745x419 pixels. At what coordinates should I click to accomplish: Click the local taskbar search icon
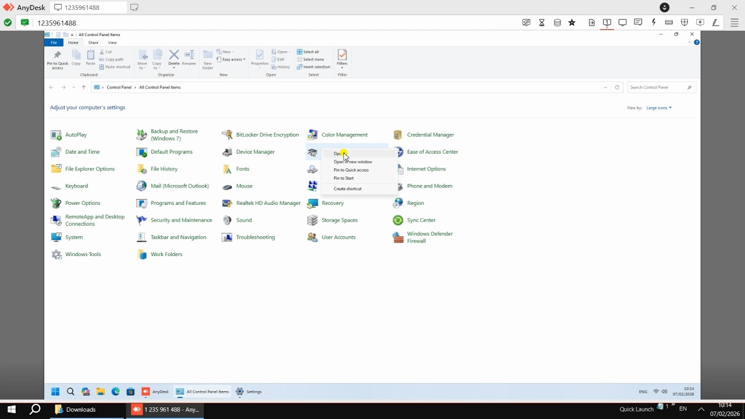coord(35,410)
